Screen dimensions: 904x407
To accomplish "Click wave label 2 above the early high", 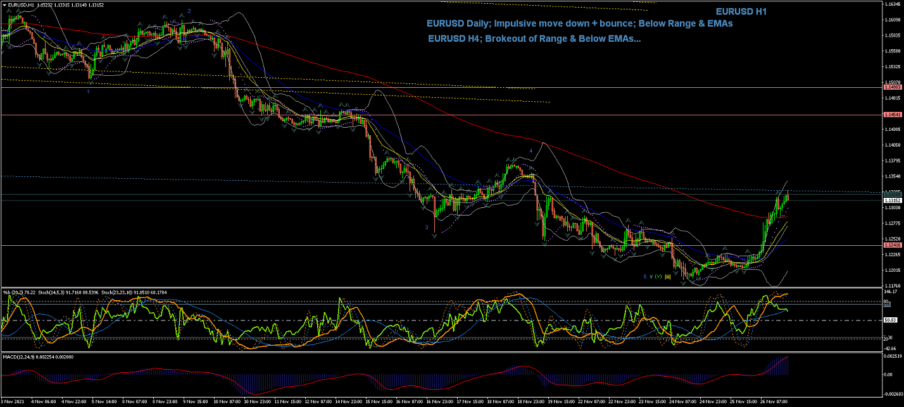I will pos(189,11).
